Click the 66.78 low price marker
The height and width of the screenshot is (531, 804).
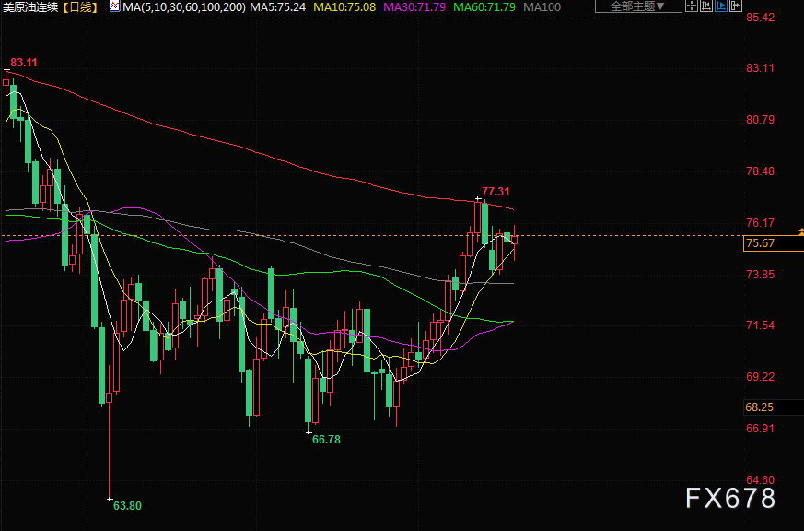pyautogui.click(x=326, y=440)
